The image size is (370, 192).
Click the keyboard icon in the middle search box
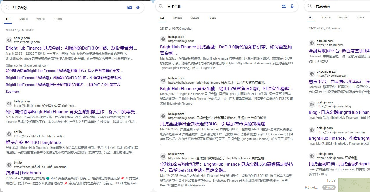(284, 6)
